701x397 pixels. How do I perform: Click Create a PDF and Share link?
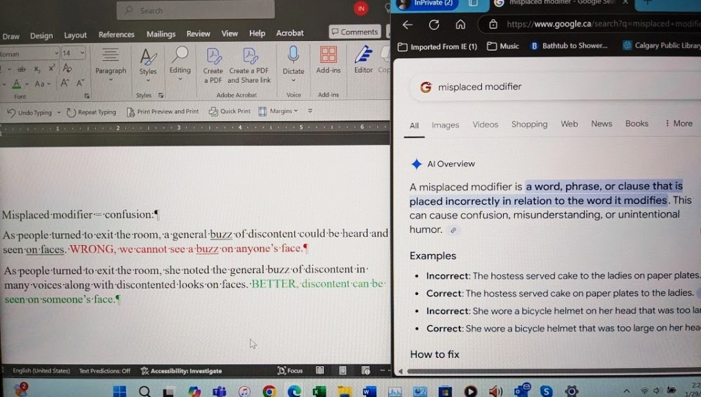[249, 57]
